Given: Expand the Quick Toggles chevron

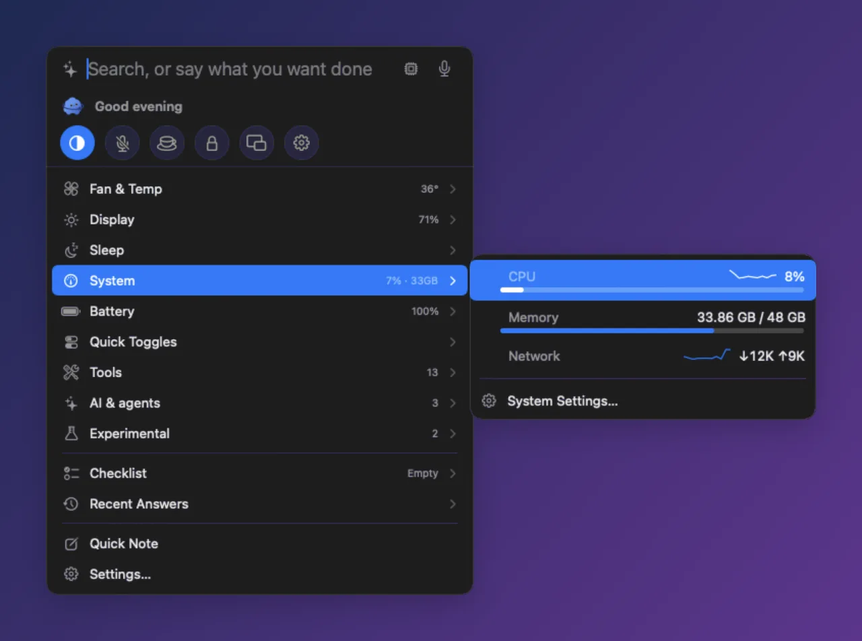Looking at the screenshot, I should point(453,342).
